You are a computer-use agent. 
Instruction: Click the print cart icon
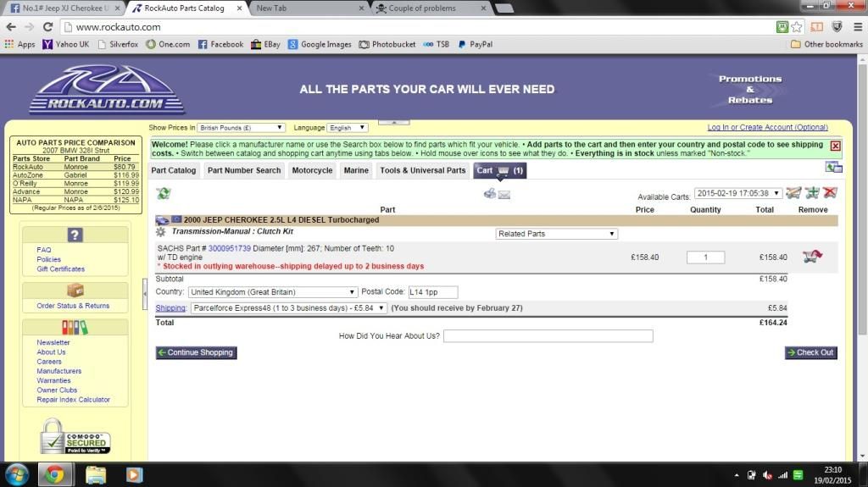point(489,193)
